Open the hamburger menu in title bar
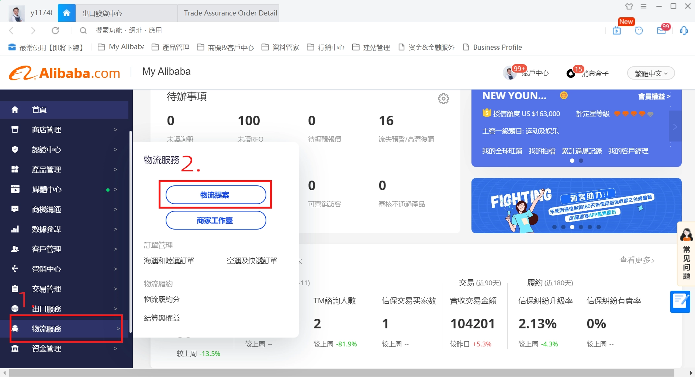695x377 pixels. click(x=644, y=6)
